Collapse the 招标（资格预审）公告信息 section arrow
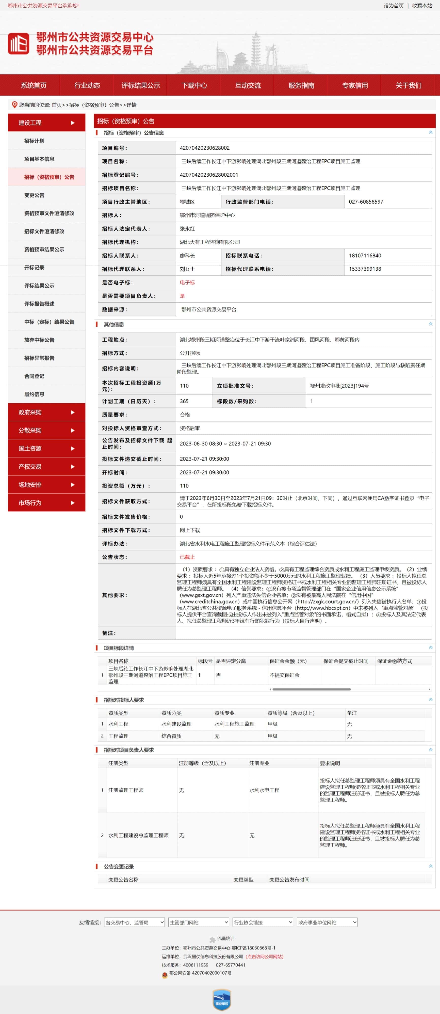Image resolution: width=440 pixels, height=1014 pixels. 430,133
